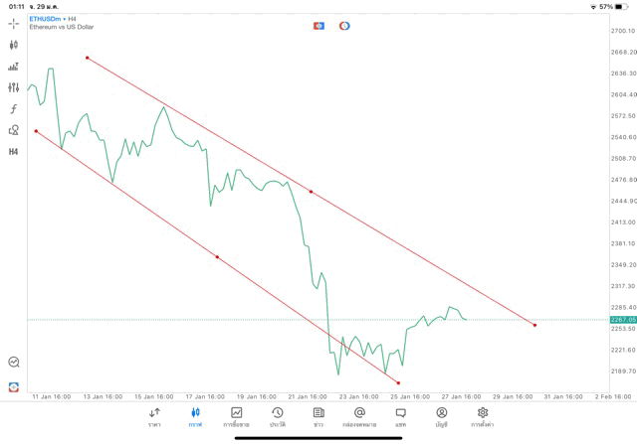Open the ประวัติ (History) tab

[x=278, y=416]
